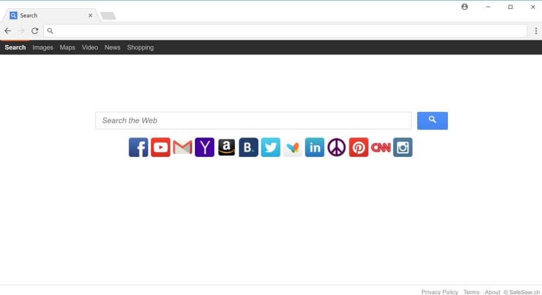Viewport: 542px width, 295px height.
Task: Click the blue magnifier search button
Action: pos(433,121)
